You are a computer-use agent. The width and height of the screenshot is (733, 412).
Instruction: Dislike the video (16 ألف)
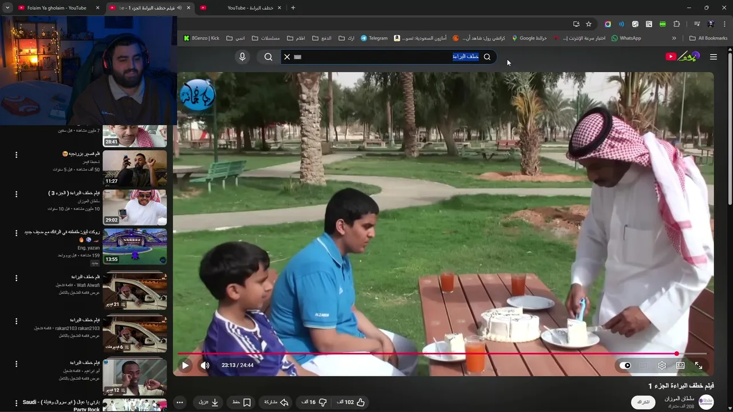click(314, 402)
